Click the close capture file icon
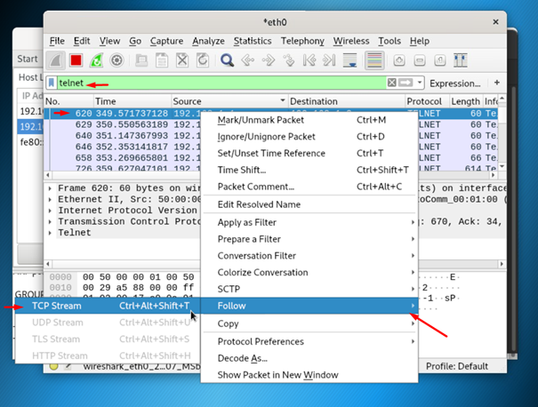 (x=182, y=60)
